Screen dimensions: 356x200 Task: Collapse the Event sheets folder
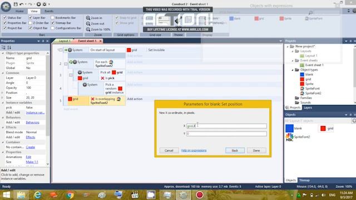pyautogui.click(x=293, y=61)
